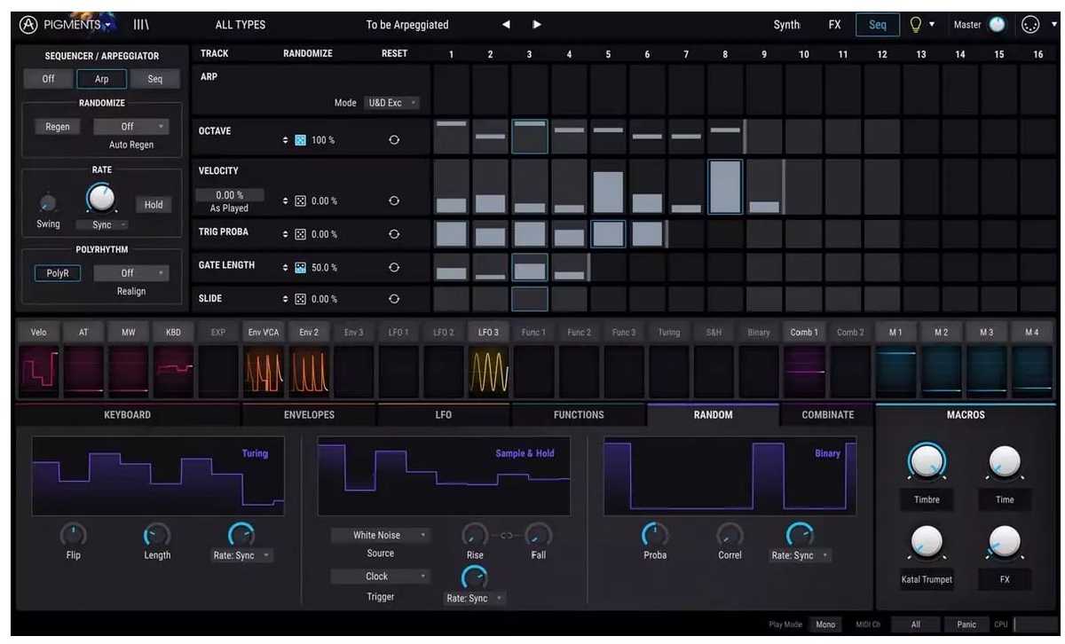Select the Comb 1 modulation source
Screen dimensions: 1065x644
tap(804, 332)
